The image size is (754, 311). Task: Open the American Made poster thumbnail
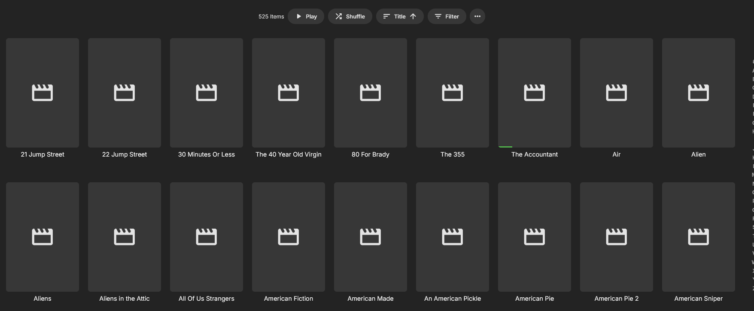371,237
